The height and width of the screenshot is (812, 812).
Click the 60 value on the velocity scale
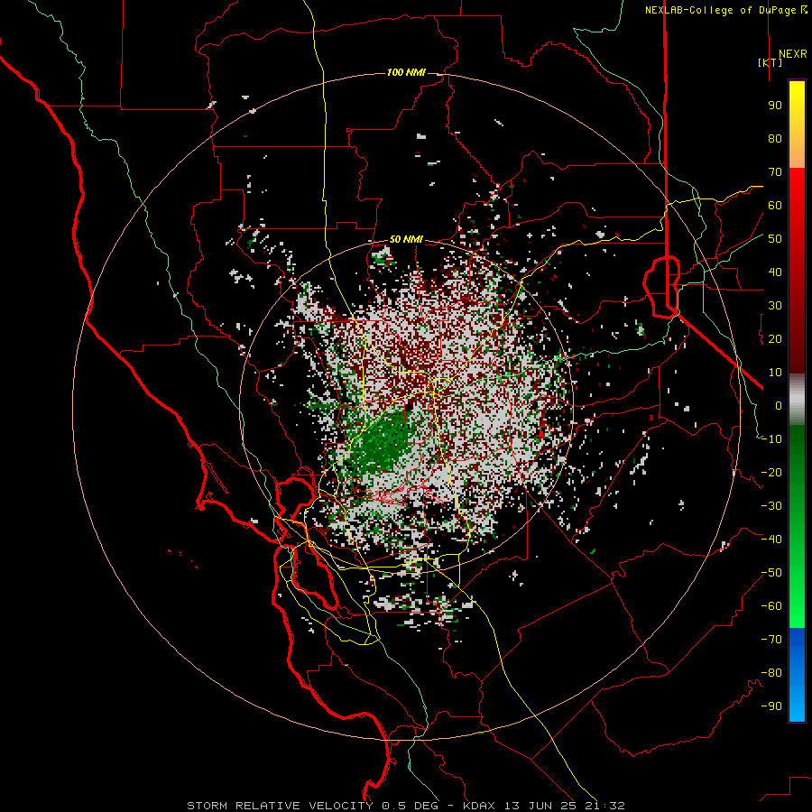tap(775, 206)
